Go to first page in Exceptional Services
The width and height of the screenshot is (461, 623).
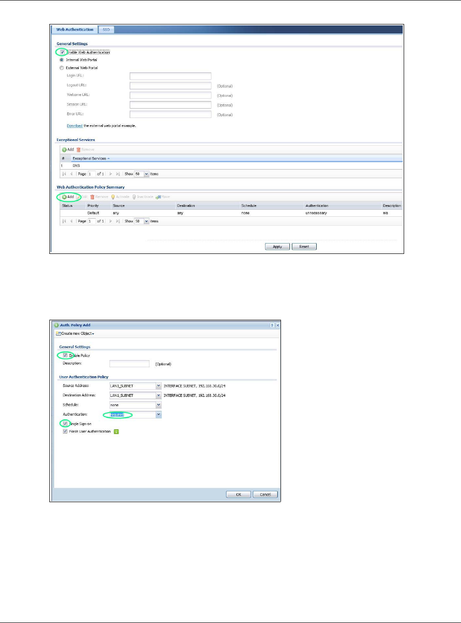pyautogui.click(x=64, y=174)
